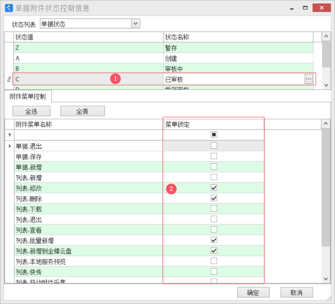The image size is (335, 304).
Task: Click the 全清 clear-all button
Action: pyautogui.click(x=82, y=111)
